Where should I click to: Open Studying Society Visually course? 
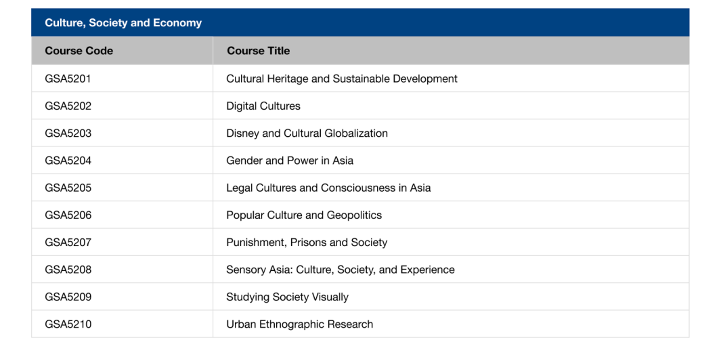point(287,297)
